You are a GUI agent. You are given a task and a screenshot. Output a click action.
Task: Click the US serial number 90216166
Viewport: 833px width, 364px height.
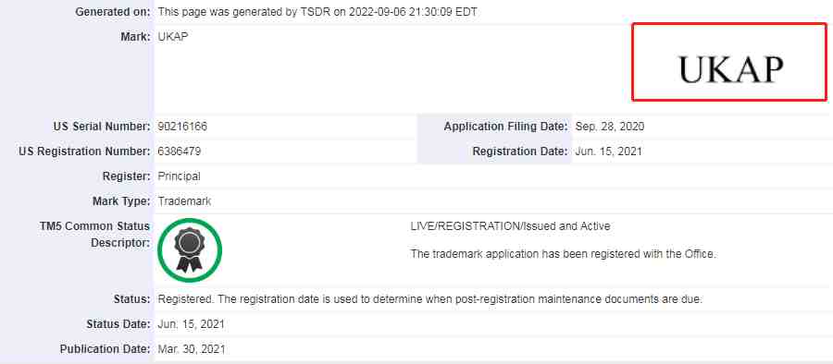182,127
